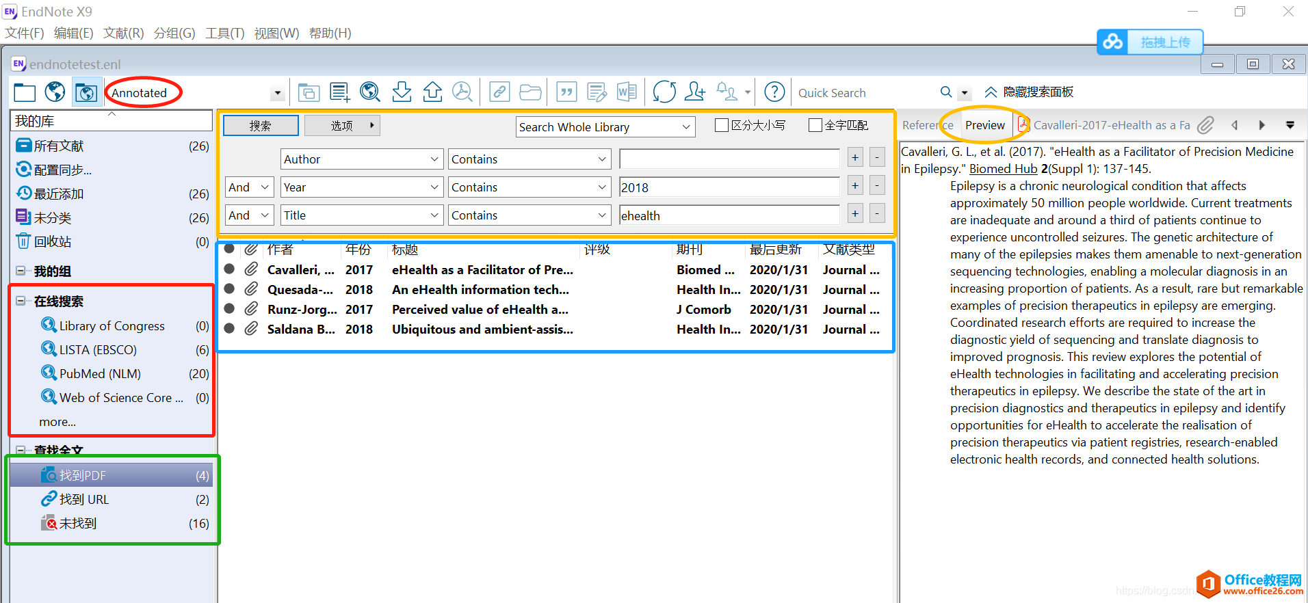Click Biomed Hub underlined journal link

pos(1004,169)
